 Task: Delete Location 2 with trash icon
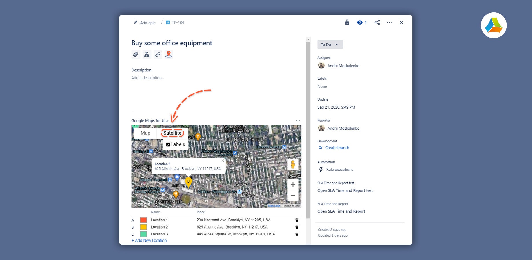coord(297,227)
